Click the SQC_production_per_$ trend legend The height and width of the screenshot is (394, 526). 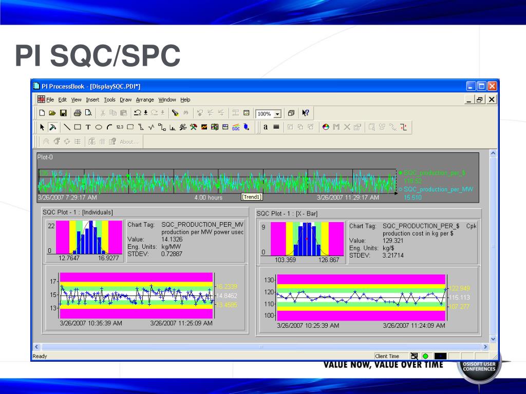pos(435,173)
